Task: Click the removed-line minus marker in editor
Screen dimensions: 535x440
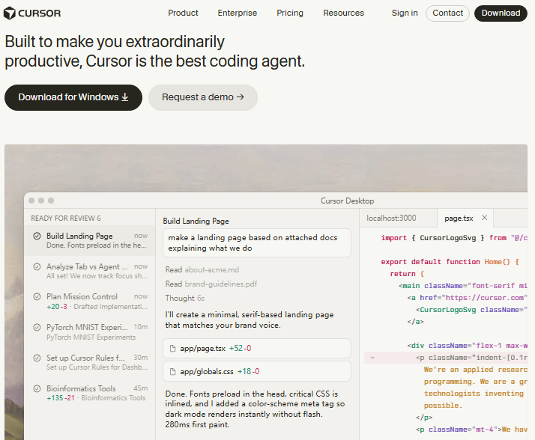Action: pyautogui.click(x=372, y=358)
